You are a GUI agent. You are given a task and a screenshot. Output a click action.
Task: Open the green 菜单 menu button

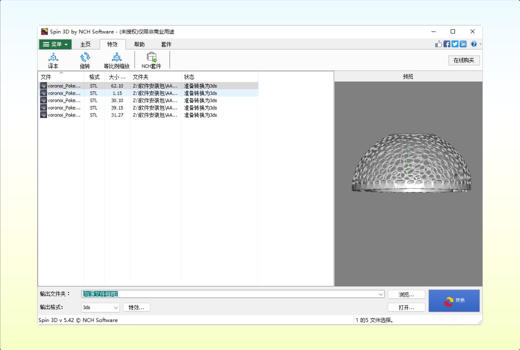tap(55, 44)
